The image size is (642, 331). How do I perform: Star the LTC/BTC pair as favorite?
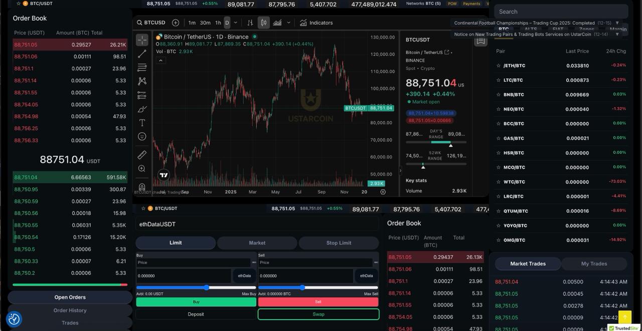499,80
